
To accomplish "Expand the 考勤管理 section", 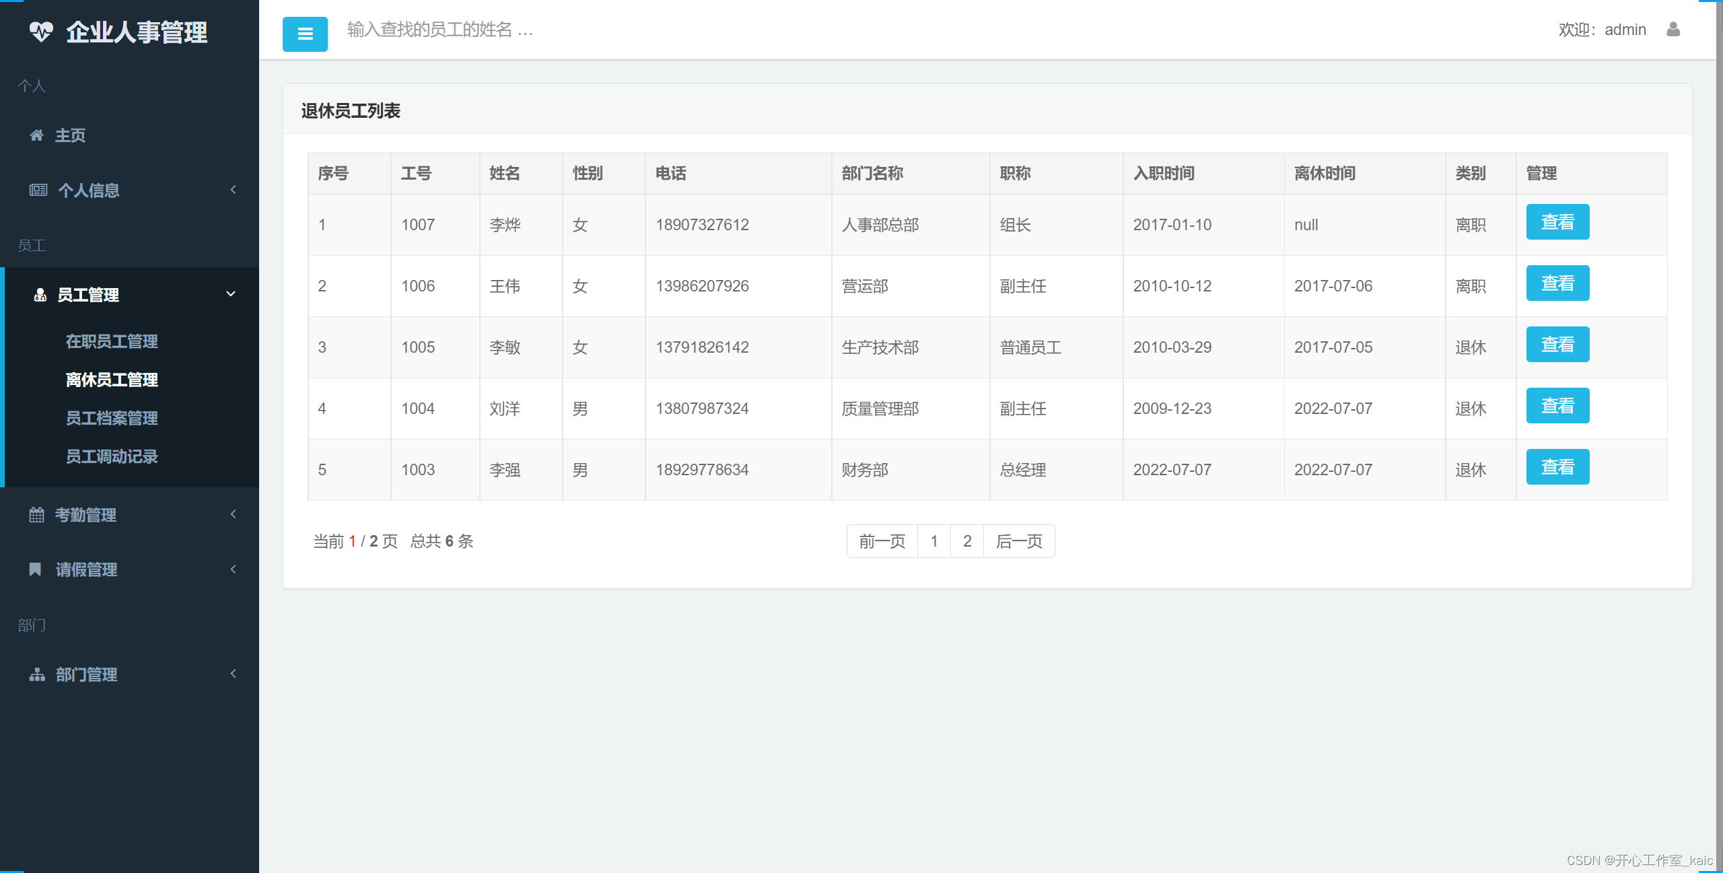I will [233, 514].
